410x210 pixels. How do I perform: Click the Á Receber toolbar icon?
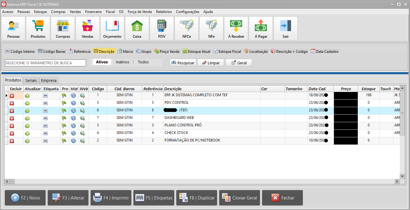coord(236,28)
